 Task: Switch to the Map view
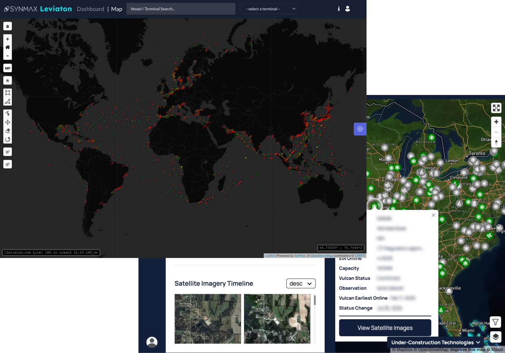[116, 9]
